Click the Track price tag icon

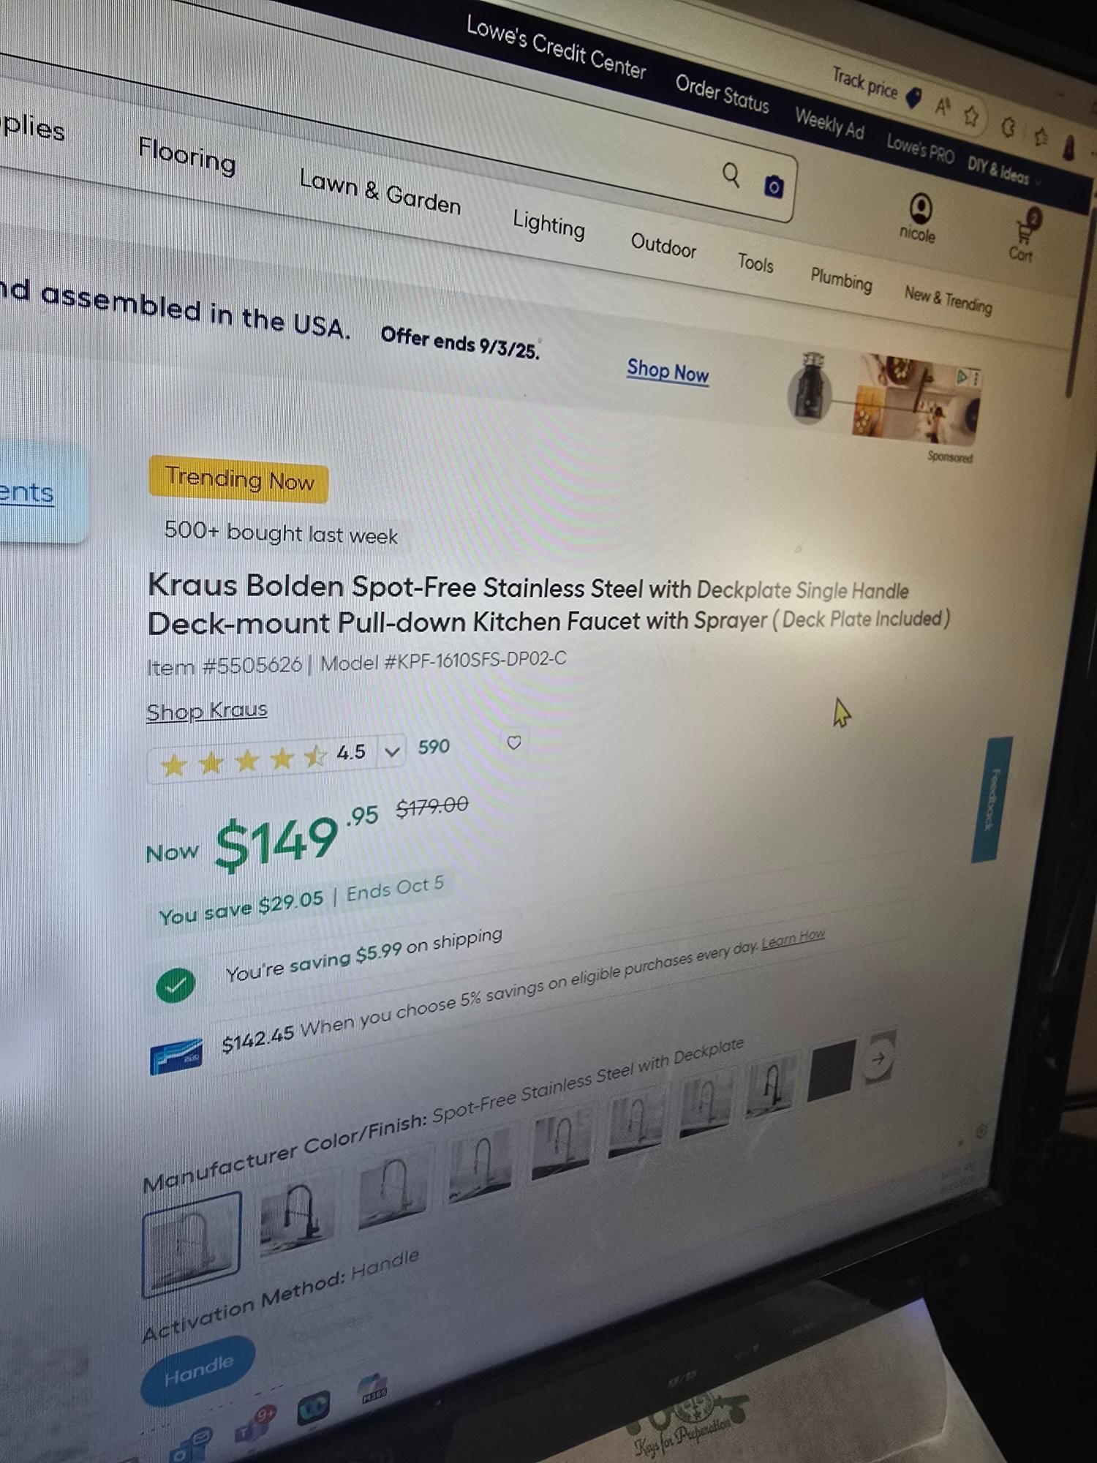point(914,97)
